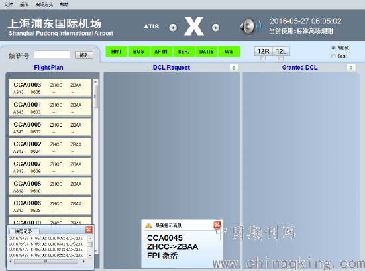Viewport: 365px width, 271px height.
Task: Check the box under 12R
Action: pyautogui.click(x=263, y=58)
